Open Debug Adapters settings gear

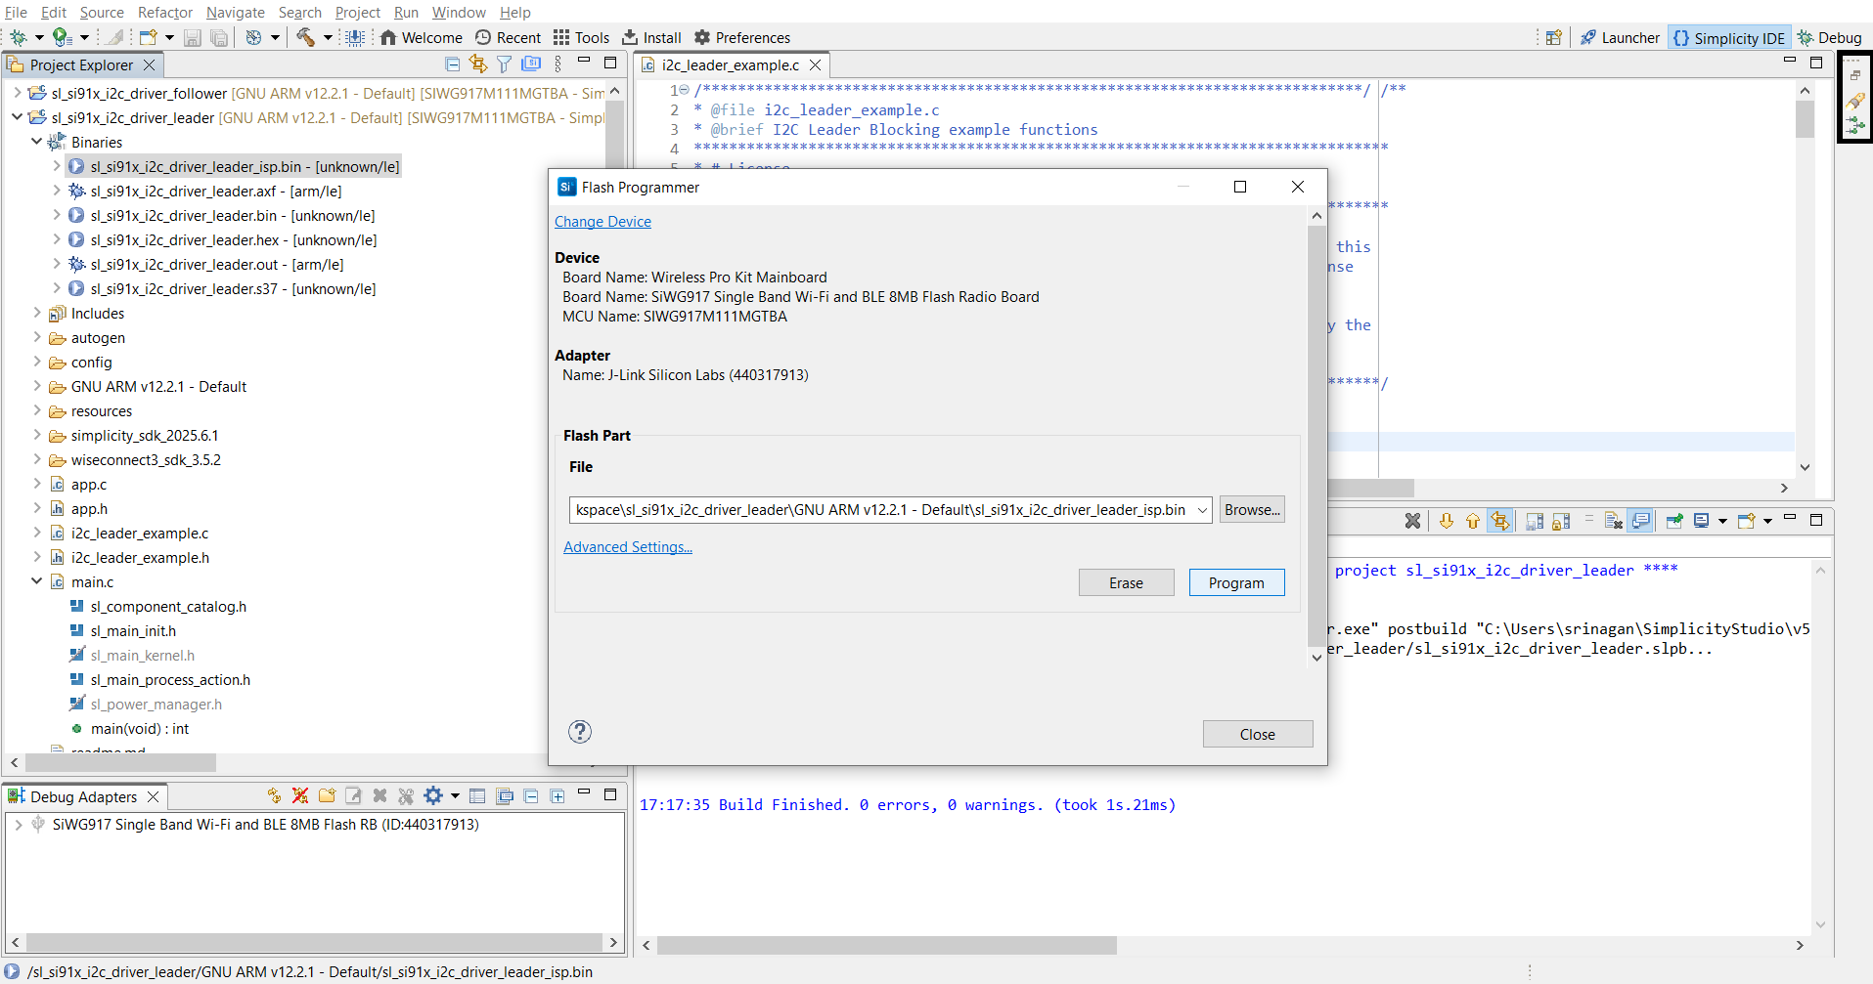pyautogui.click(x=431, y=795)
